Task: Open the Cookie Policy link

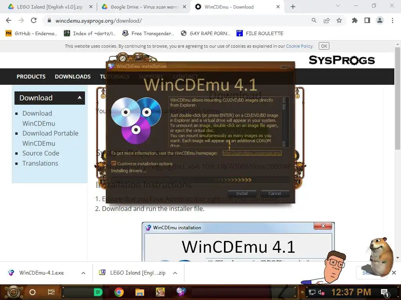Action: tap(299, 46)
